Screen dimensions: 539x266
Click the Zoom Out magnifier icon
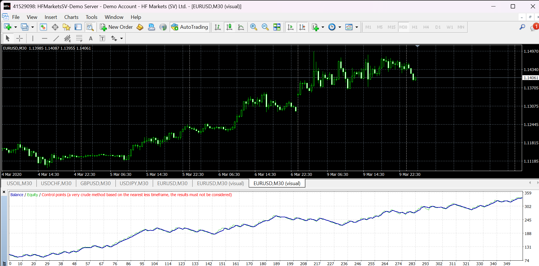click(x=265, y=27)
